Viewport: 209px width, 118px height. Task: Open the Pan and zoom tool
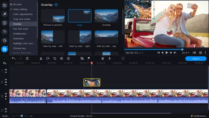point(21,29)
